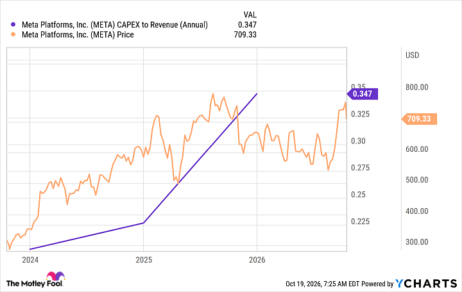Click the 2025 x-axis label
This screenshot has width=462, height=292.
pos(144,260)
